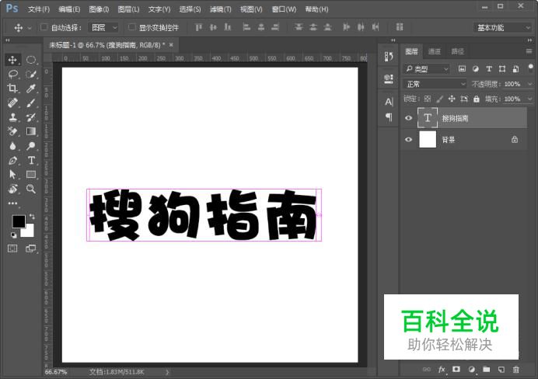Select the Healing Brush tool
538x379 pixels.
tap(12, 103)
